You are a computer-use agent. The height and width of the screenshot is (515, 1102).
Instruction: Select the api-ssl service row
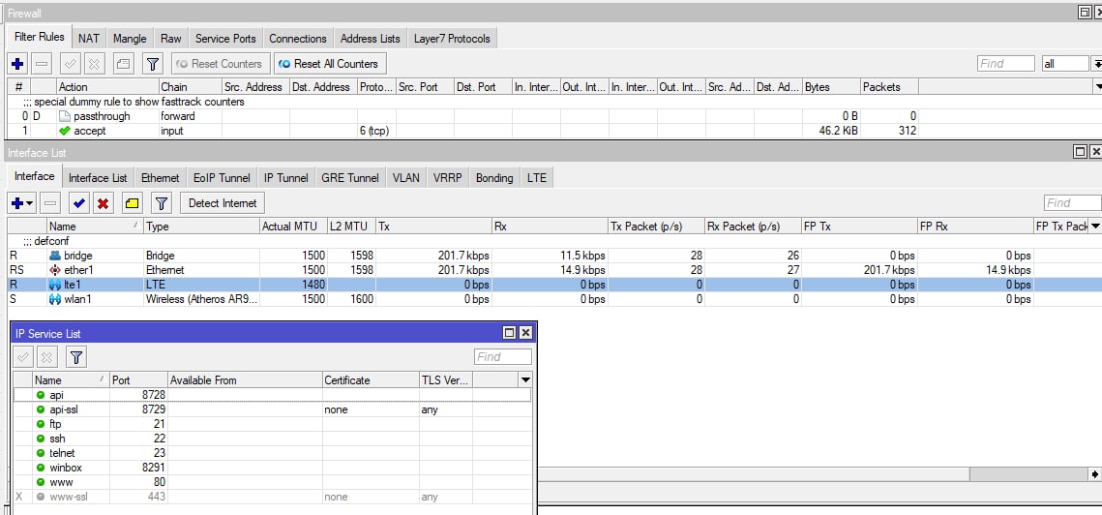[273, 409]
